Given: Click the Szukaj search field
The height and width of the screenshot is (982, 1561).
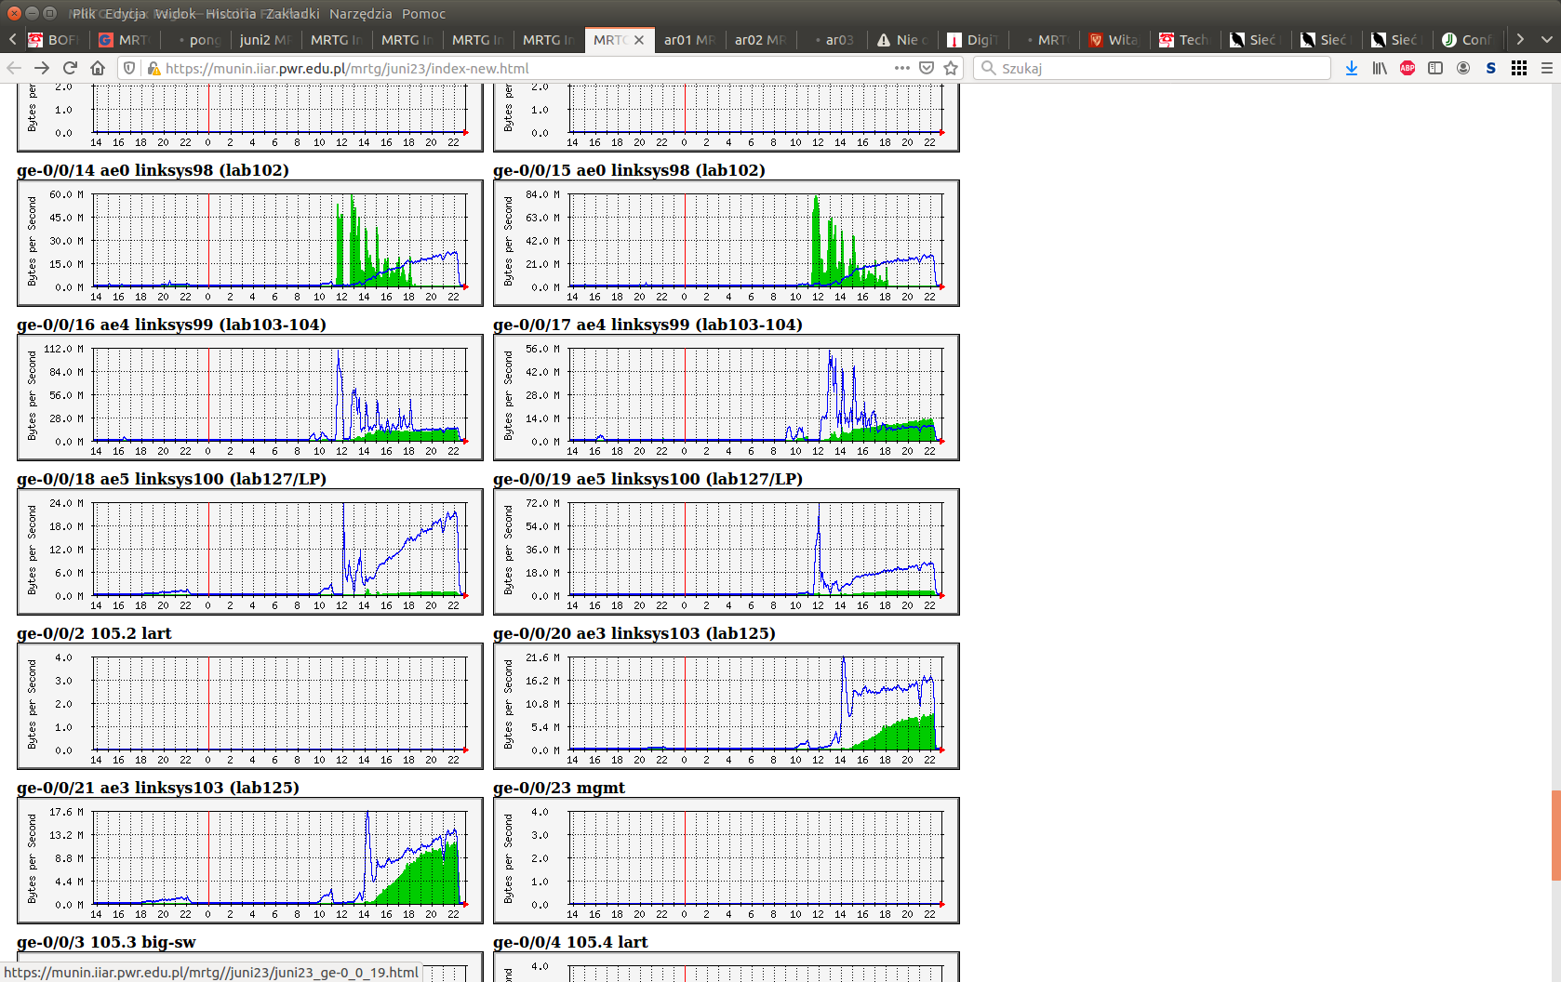Looking at the screenshot, I should point(1154,68).
